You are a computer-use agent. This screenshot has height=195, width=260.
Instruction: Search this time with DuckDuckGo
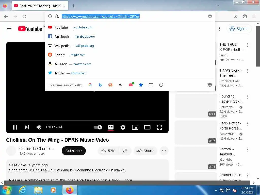point(110,85)
